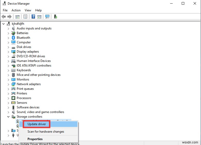201x145 pixels.
Task: Expand the Bluetooth category
Action: click(8, 38)
